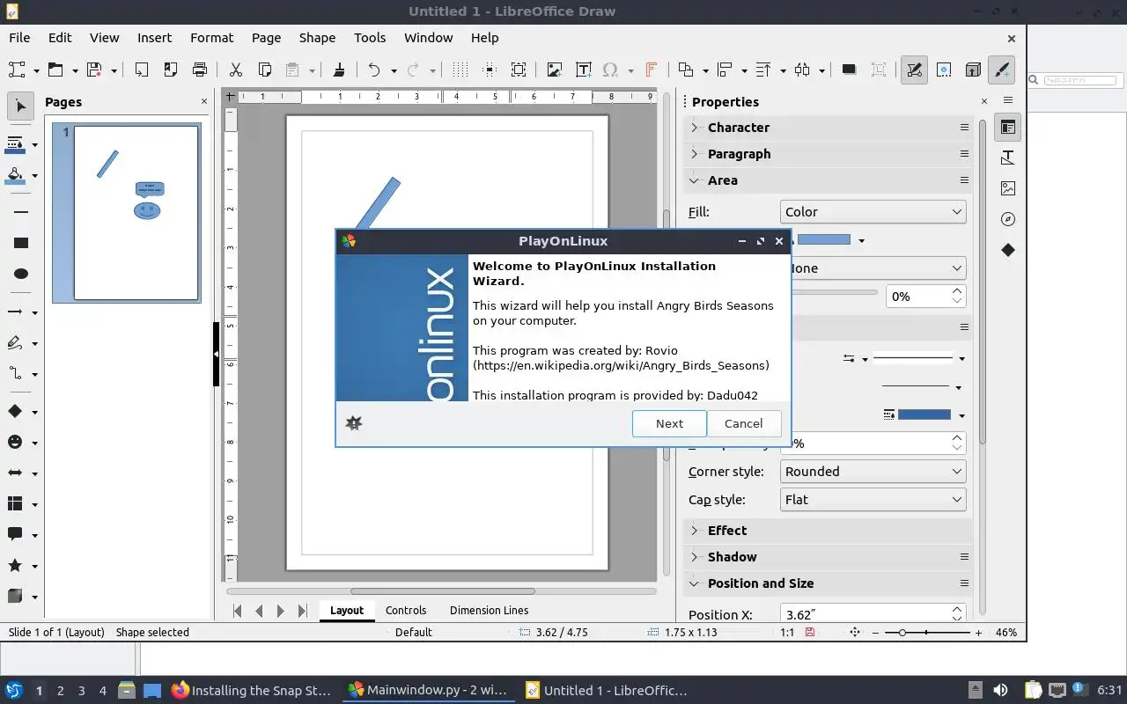Select the 3D Objects tool
This screenshot has height=704, width=1127.
(x=16, y=597)
